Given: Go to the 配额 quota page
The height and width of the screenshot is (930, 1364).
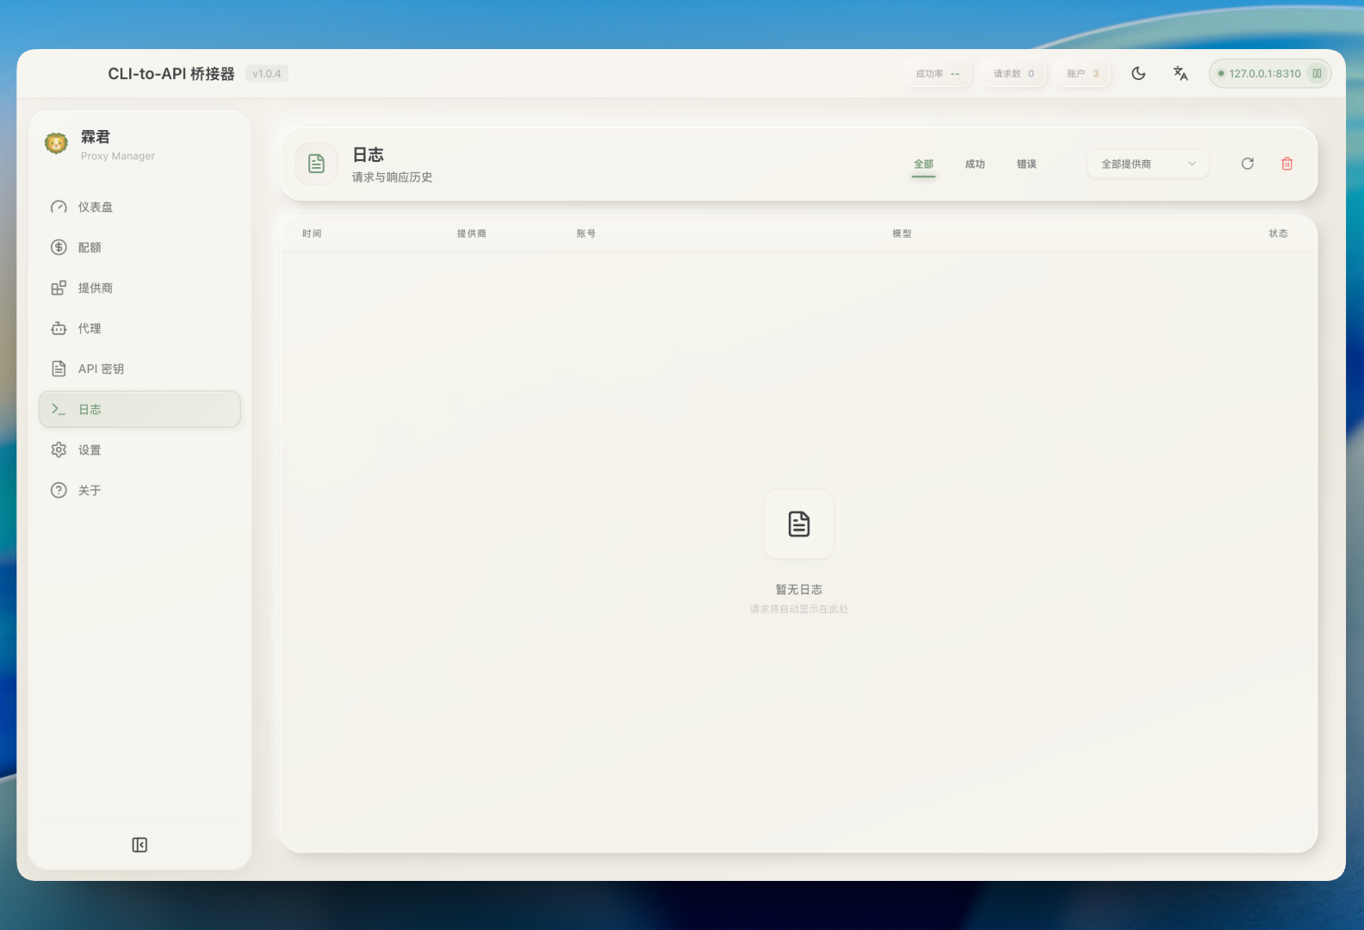Looking at the screenshot, I should [139, 247].
